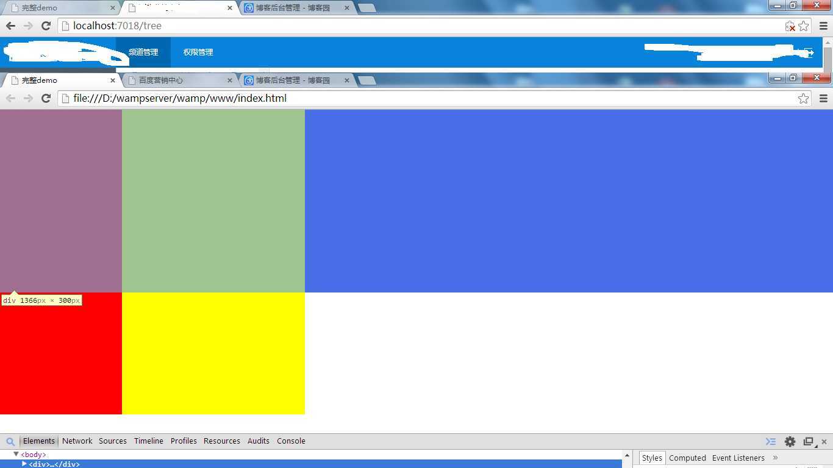The image size is (833, 468).
Task: Click the yellow block on the page
Action: tap(213, 353)
